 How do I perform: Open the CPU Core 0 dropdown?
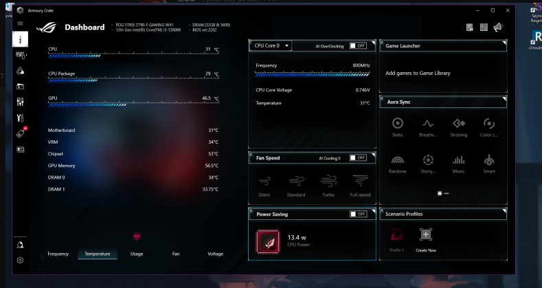point(271,45)
